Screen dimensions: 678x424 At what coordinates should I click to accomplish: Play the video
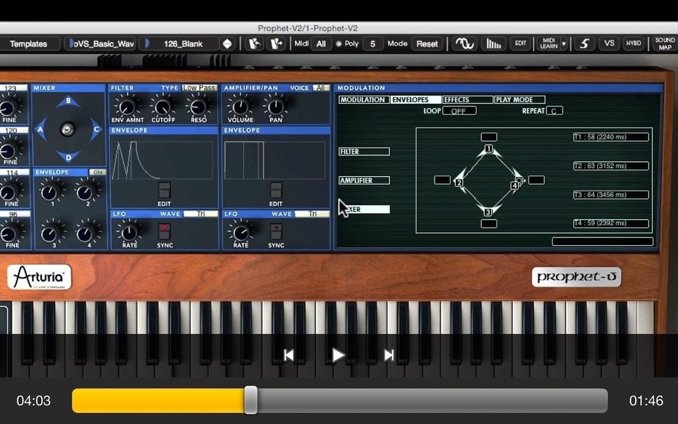[x=338, y=355]
